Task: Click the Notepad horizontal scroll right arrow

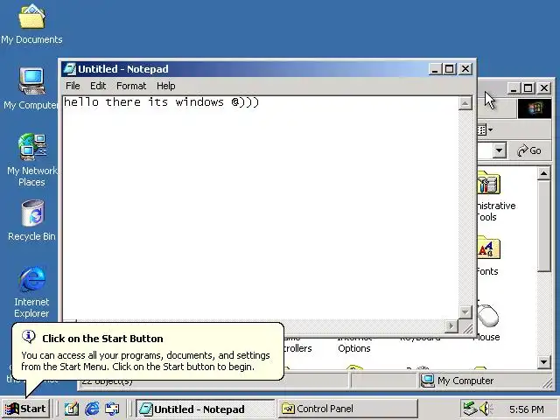Action: coord(451,325)
